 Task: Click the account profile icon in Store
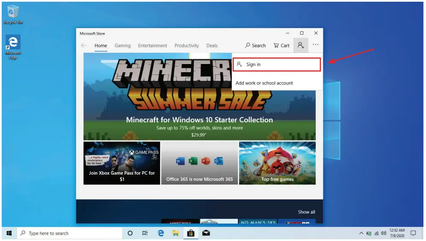pos(301,45)
